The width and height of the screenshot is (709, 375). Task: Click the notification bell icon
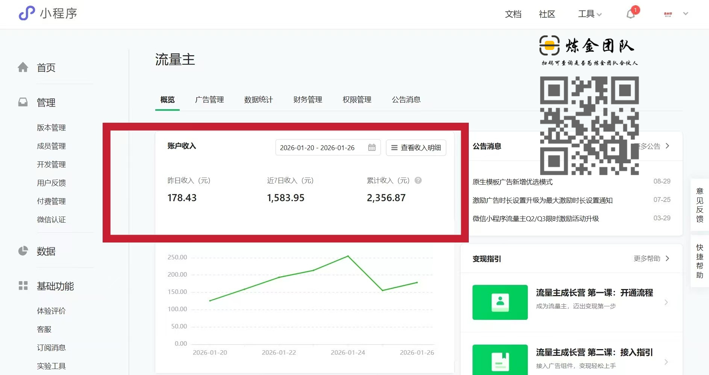631,14
